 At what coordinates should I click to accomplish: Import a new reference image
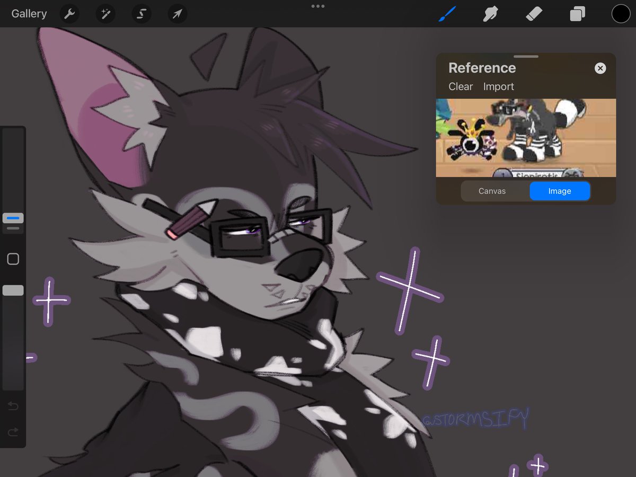point(498,86)
